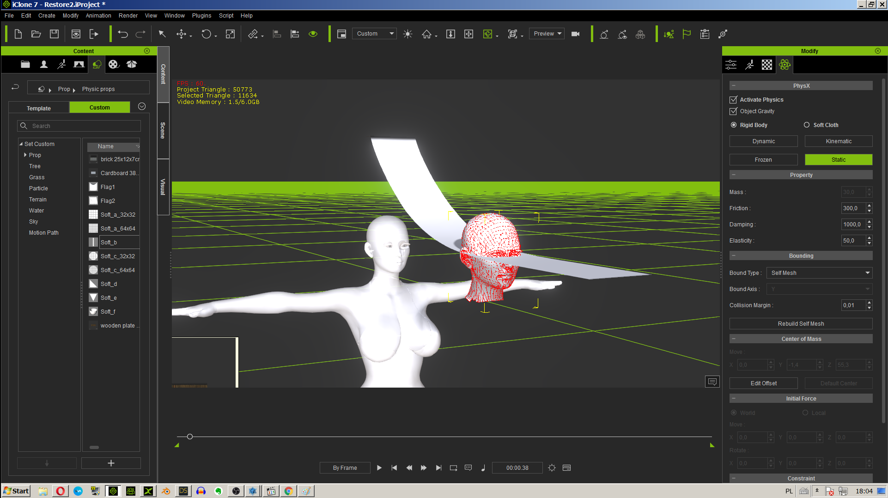The image size is (888, 498).
Task: Click the Rebuild Self Mesh button
Action: [801, 323]
